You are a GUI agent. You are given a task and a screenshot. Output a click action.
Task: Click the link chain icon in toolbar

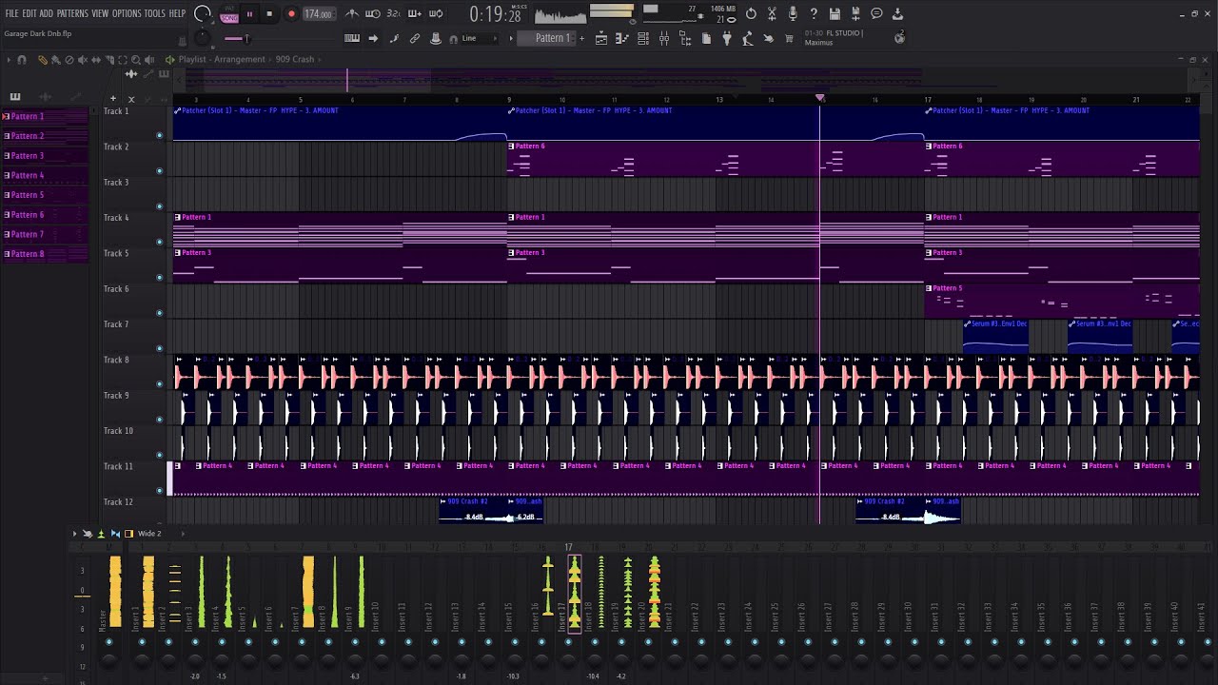coord(415,38)
